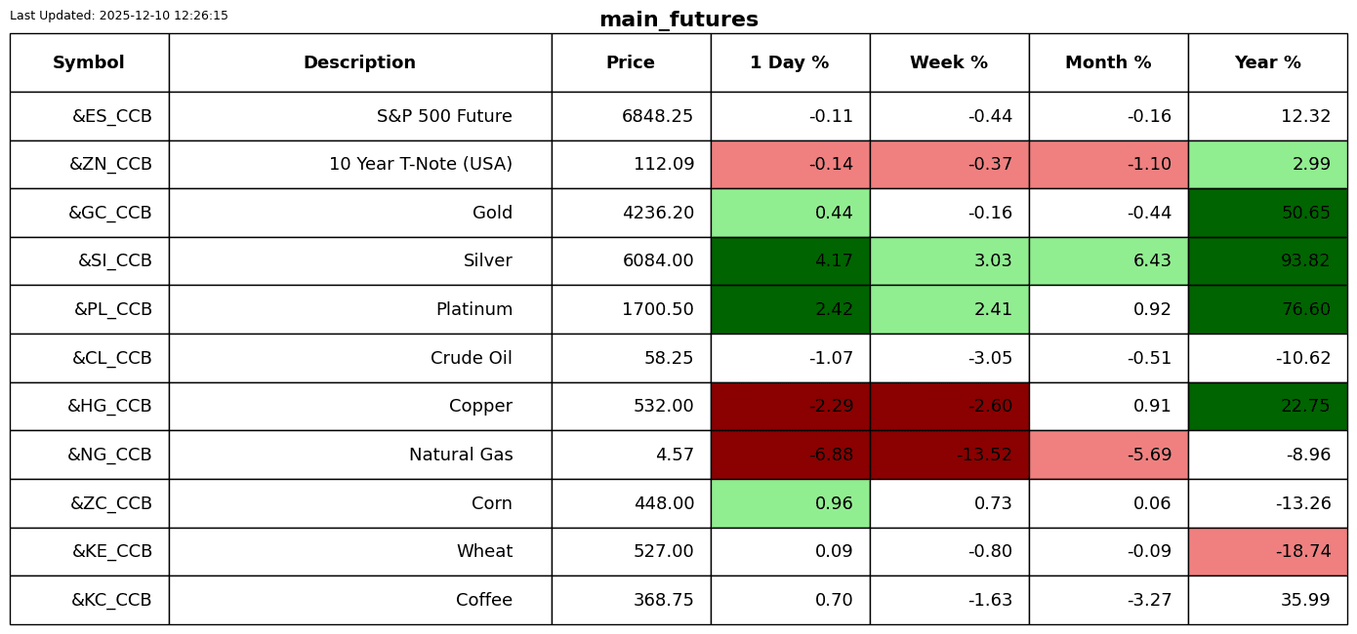This screenshot has width=1357, height=634.
Task: Open the &GC_CCB symbol
Action: (x=109, y=214)
